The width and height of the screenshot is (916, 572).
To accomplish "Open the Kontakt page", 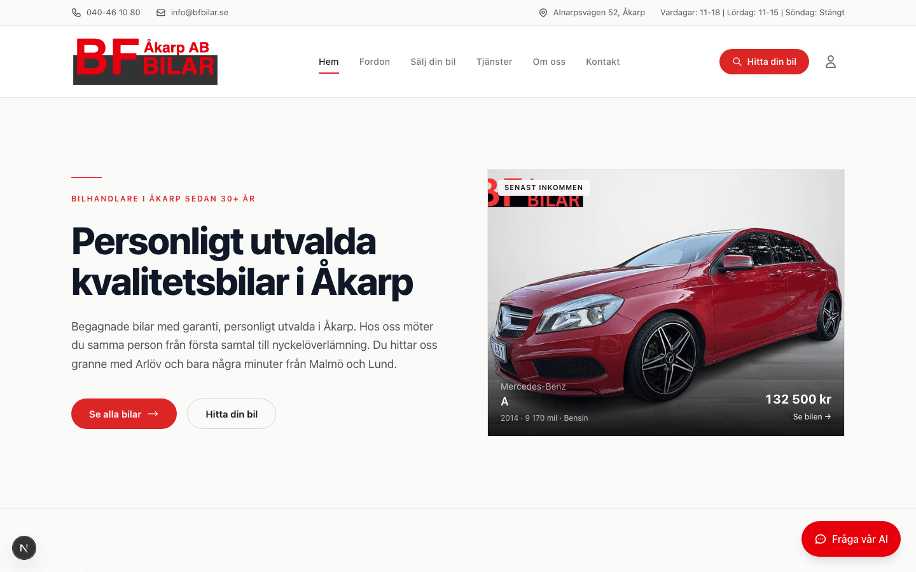I will point(603,62).
